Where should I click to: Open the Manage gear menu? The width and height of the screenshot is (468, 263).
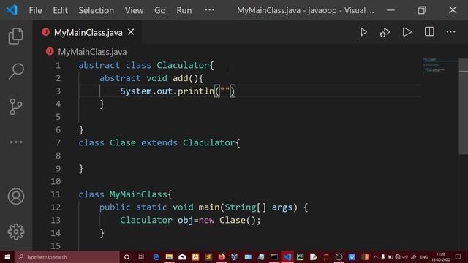(16, 232)
